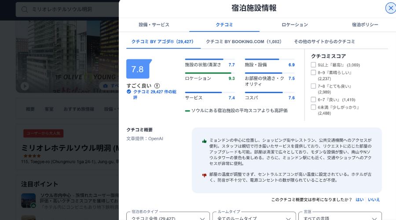Check the 9以上『最高!』 score filter
Image resolution: width=396 pixels, height=220 pixels.
[x=313, y=65]
